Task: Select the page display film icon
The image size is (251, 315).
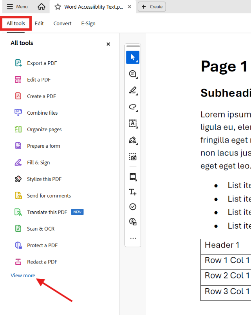Action: (x=133, y=177)
